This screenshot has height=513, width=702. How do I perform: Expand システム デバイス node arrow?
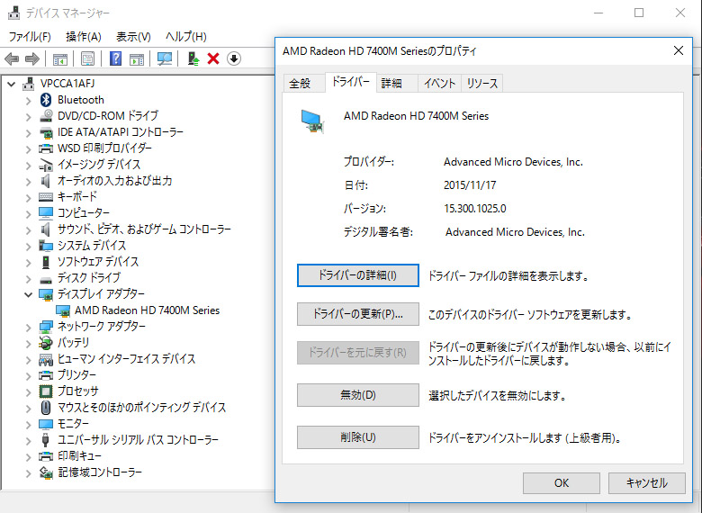click(x=28, y=247)
